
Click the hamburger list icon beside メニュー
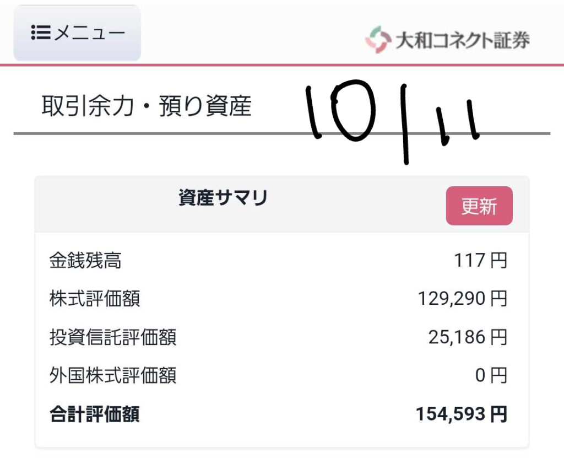[x=40, y=33]
